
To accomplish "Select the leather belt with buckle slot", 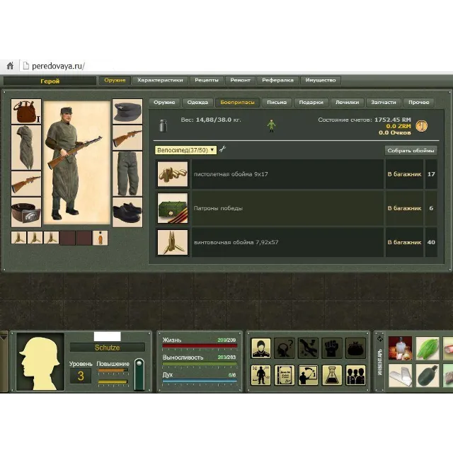I will point(26,212).
